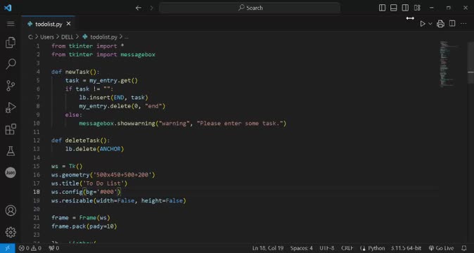Viewport: 474px width, 253px height.
Task: Open Source Control view
Action: [x=11, y=86]
